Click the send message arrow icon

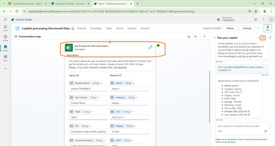point(266,131)
